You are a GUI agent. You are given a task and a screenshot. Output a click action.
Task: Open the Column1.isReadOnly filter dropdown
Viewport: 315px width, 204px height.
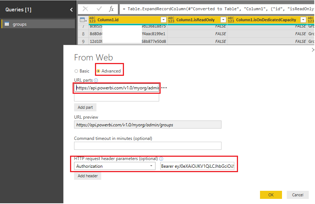(x=223, y=20)
